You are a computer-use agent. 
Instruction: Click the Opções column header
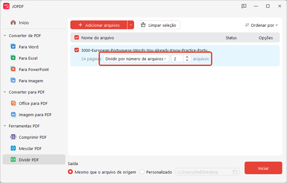pyautogui.click(x=266, y=38)
